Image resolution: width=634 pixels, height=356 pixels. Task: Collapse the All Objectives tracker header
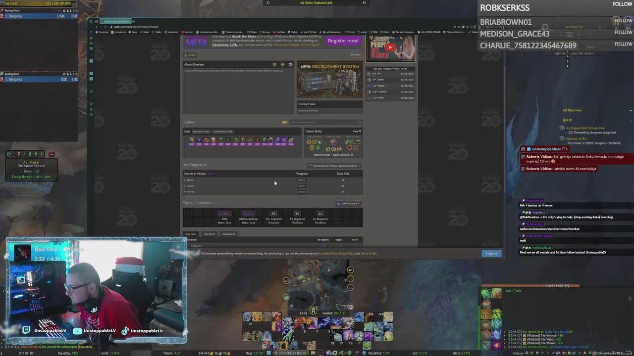(631, 110)
